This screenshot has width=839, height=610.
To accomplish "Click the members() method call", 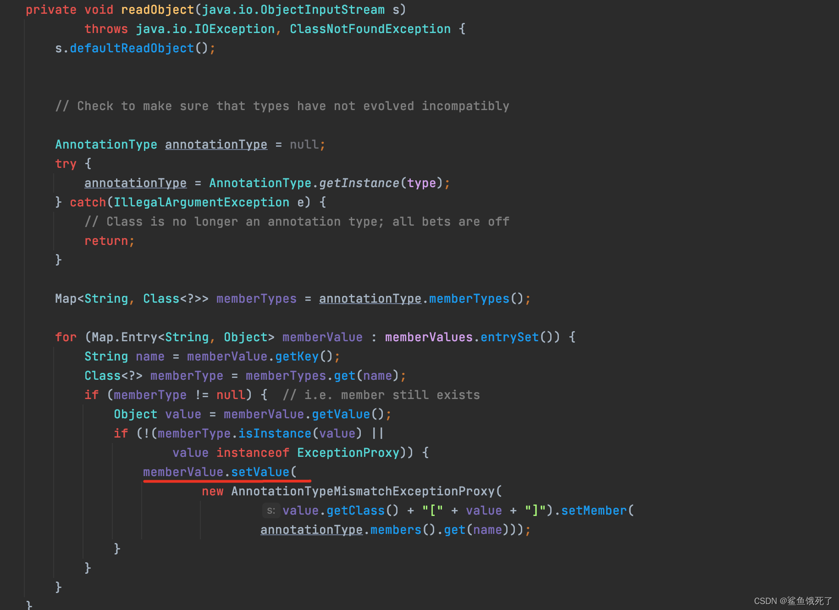I will click(x=396, y=530).
